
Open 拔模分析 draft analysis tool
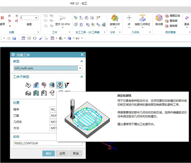click(x=115, y=20)
